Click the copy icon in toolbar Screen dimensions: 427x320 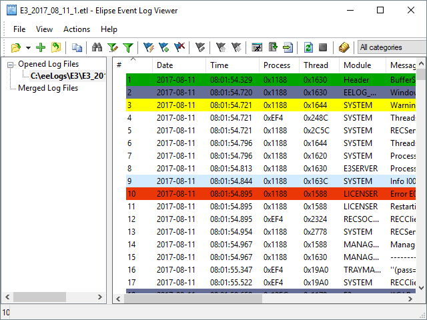point(77,47)
